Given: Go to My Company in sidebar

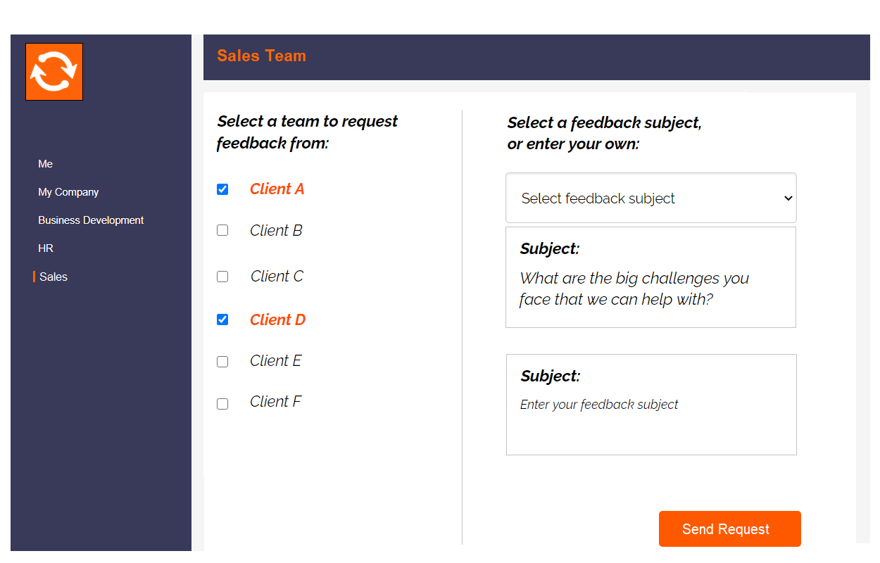Looking at the screenshot, I should point(68,192).
